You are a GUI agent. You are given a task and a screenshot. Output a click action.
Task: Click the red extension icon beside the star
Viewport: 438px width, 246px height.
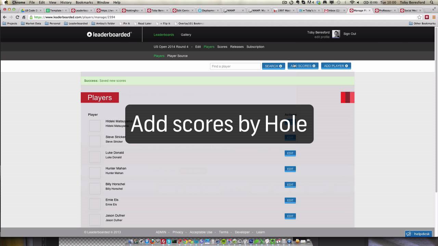(427, 17)
